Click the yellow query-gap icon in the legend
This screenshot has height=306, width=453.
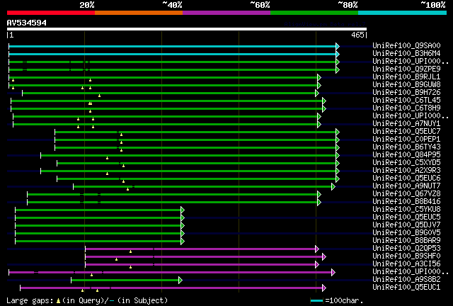(58, 301)
